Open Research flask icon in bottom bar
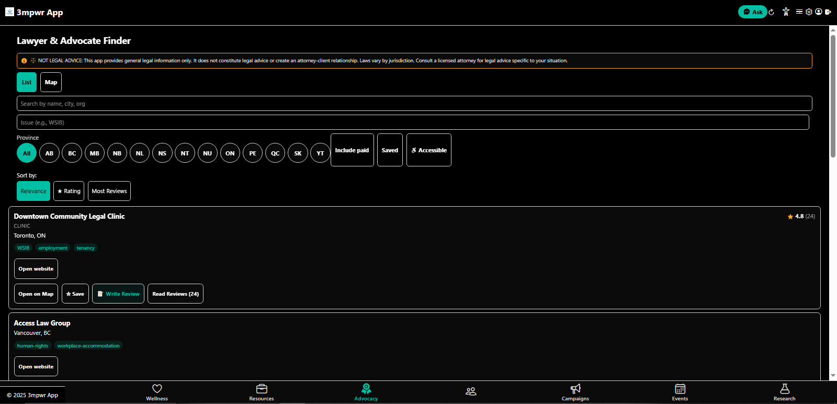The width and height of the screenshot is (837, 404). 784,392
